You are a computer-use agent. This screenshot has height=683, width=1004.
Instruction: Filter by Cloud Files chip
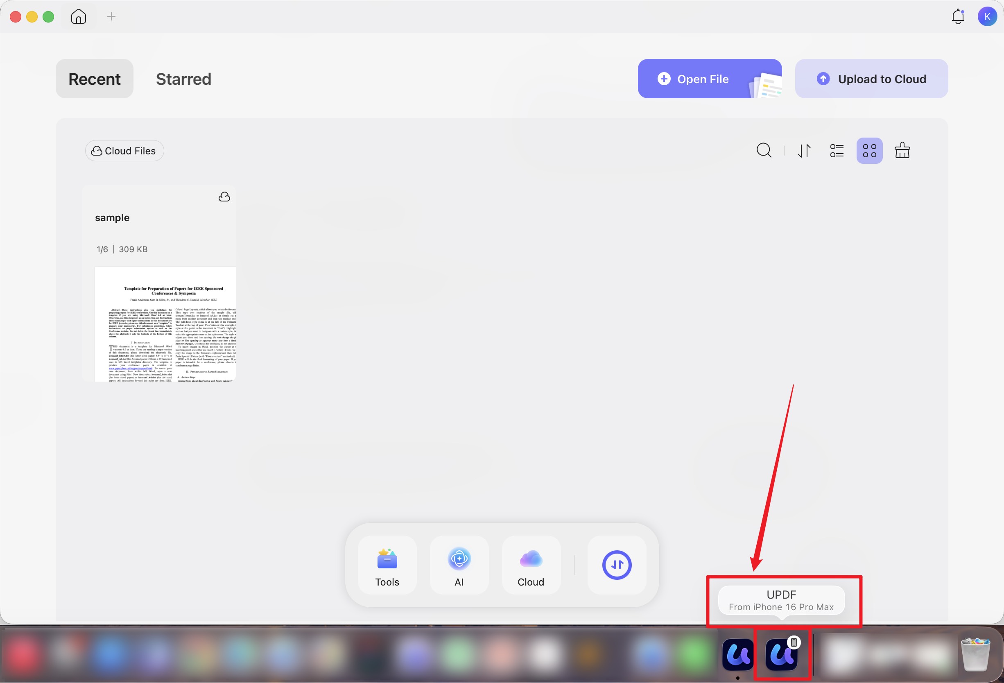124,151
